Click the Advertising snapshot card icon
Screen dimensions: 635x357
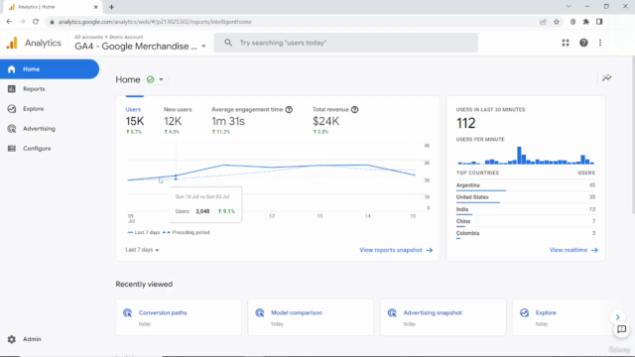tap(392, 313)
